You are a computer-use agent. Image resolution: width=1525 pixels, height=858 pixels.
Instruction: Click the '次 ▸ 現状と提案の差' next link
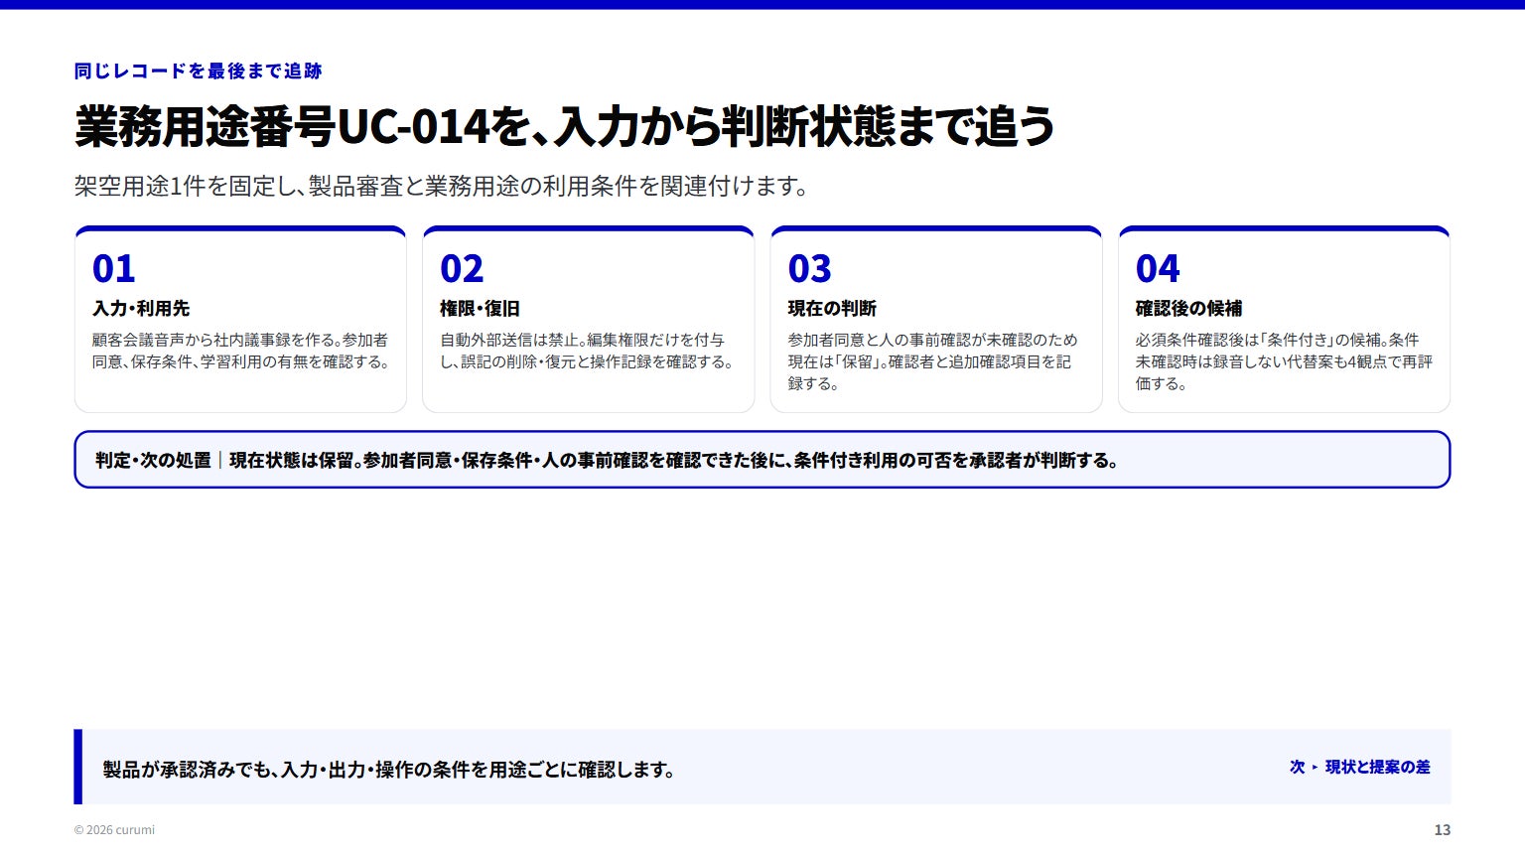[x=1359, y=767]
